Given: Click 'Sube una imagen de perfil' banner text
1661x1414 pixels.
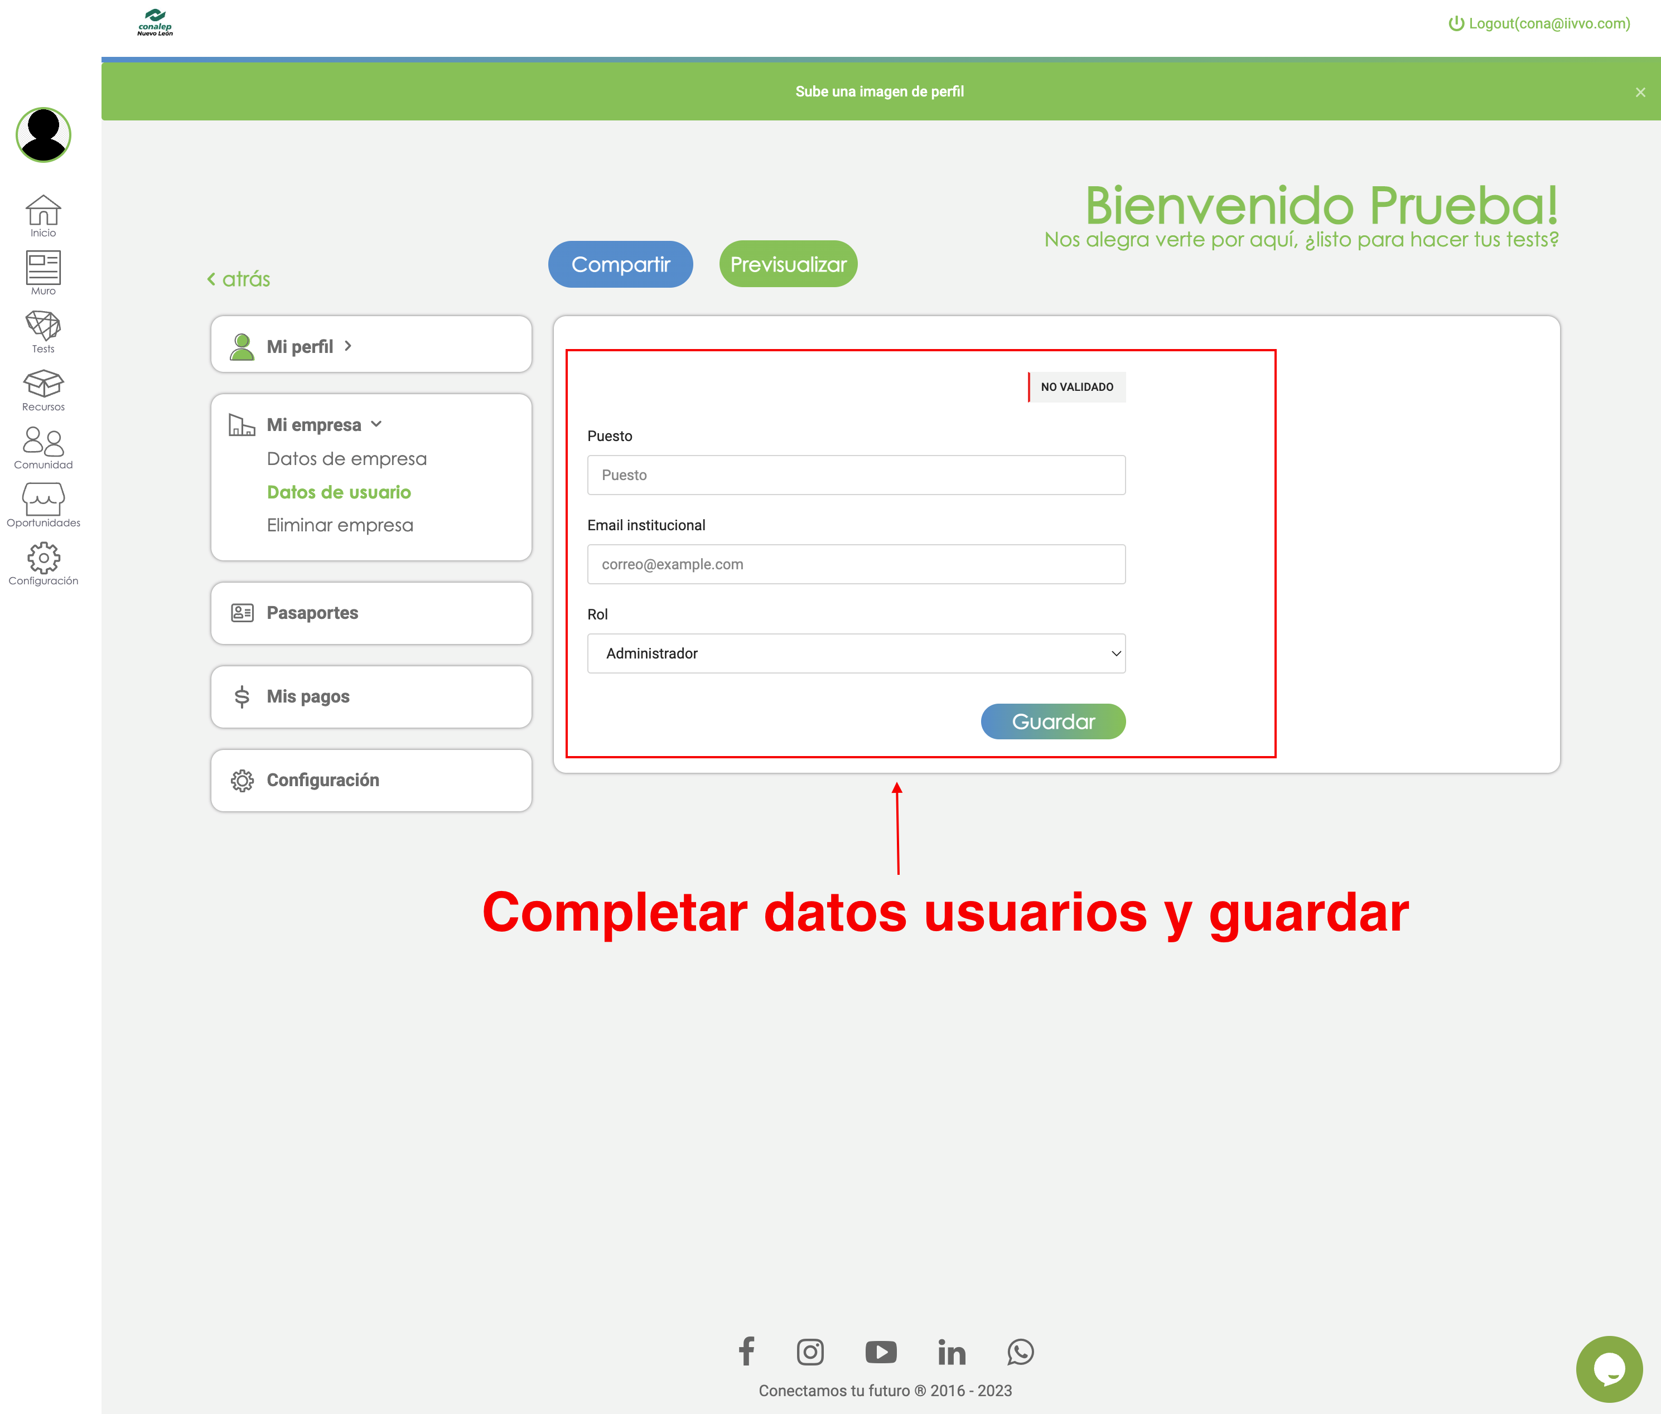Looking at the screenshot, I should click(880, 91).
